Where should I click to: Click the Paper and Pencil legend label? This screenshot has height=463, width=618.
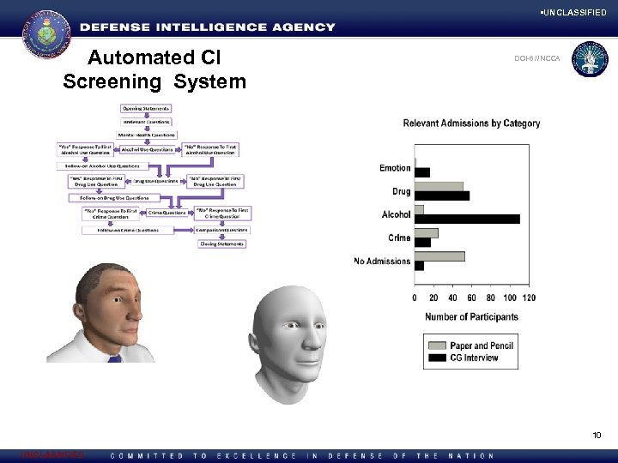(482, 346)
